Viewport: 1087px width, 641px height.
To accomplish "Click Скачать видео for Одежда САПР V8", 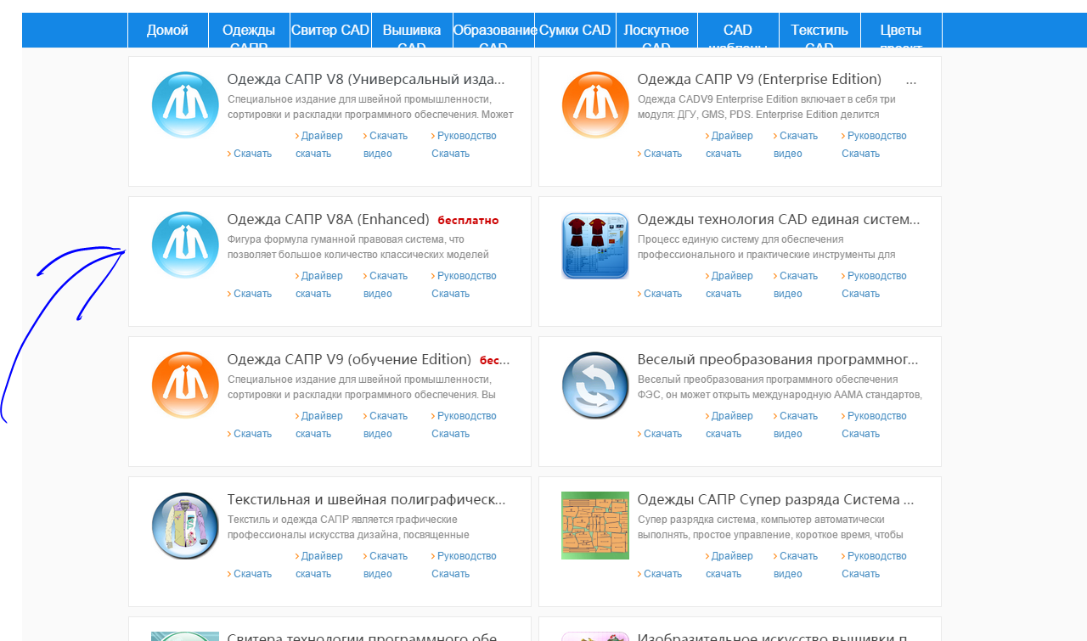I will click(x=386, y=144).
